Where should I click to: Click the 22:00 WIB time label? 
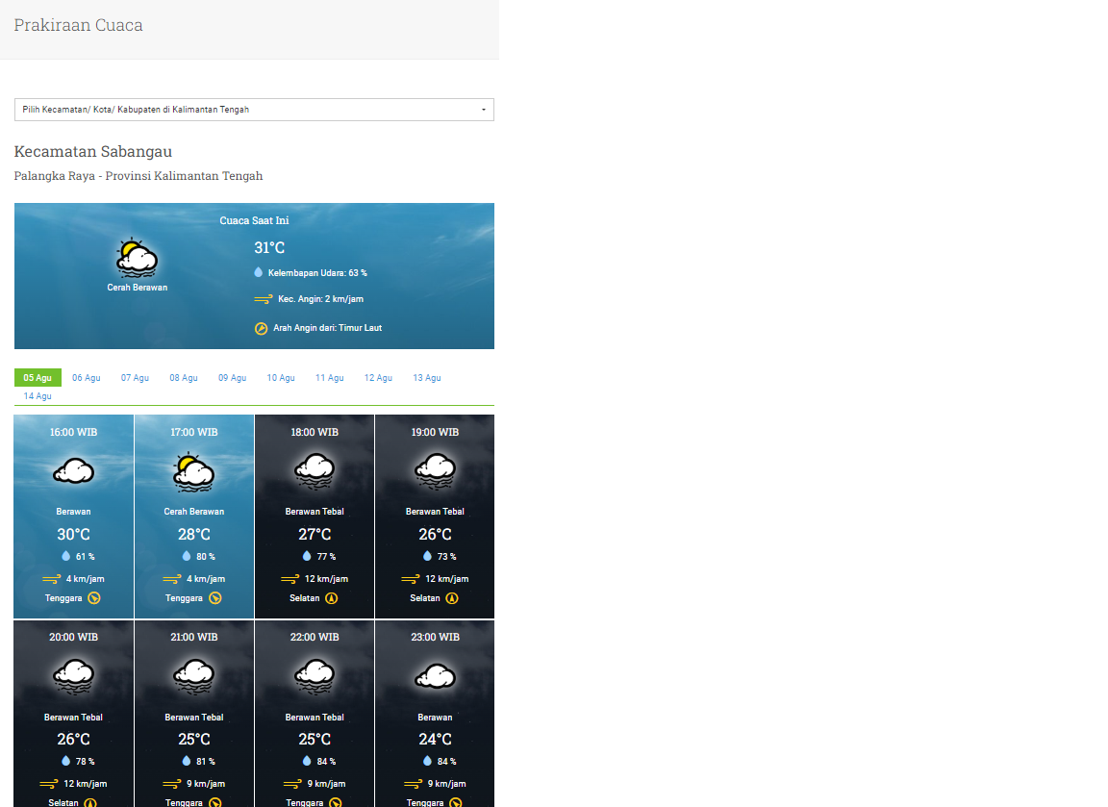(x=315, y=637)
